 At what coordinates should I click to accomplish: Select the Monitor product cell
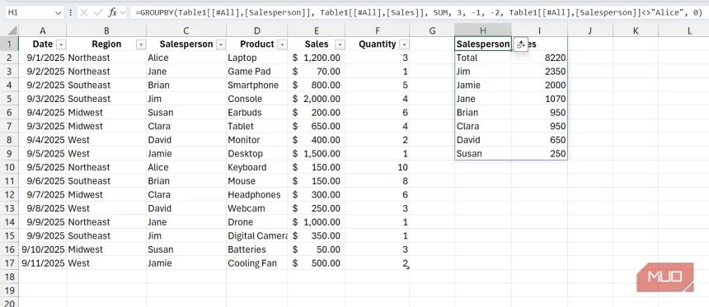tap(257, 140)
